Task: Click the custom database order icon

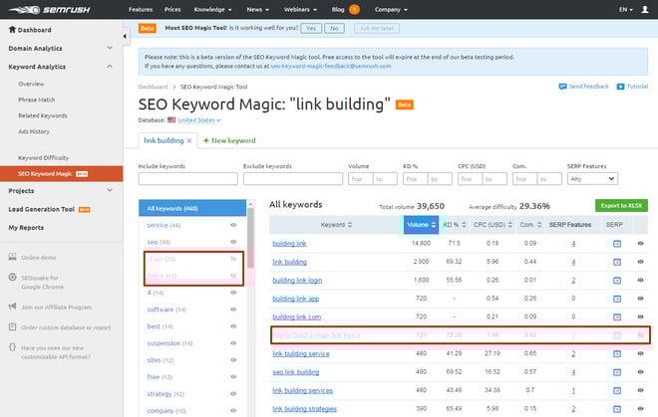Action: coord(13,326)
